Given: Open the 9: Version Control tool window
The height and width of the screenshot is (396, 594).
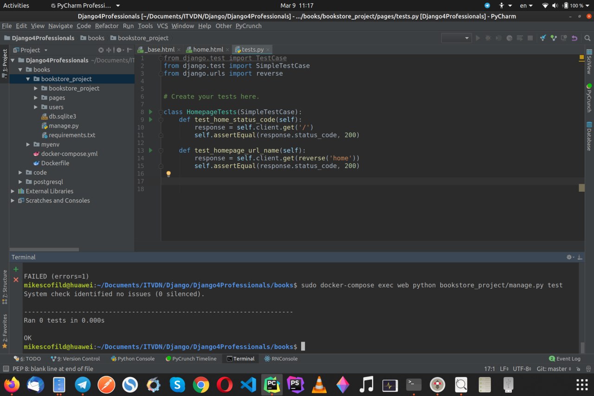Looking at the screenshot, I should [75, 359].
